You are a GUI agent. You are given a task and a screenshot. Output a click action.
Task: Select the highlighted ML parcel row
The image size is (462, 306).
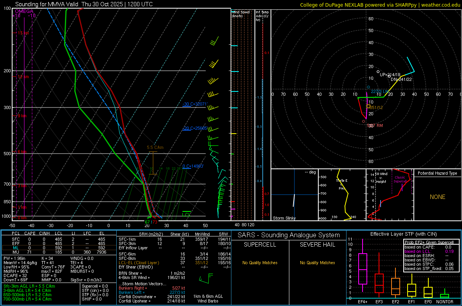(x=59, y=248)
